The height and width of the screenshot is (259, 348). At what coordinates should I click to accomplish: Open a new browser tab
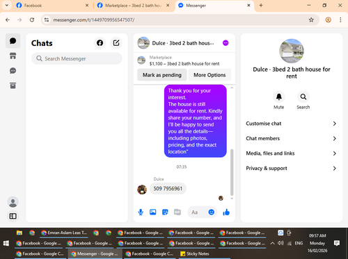[261, 6]
